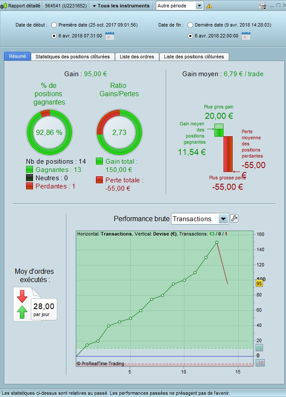Click the Rapport détaillé title label
286x397 pixels.
click(x=24, y=6)
